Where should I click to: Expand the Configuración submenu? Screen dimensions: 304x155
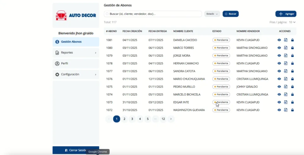click(76, 74)
